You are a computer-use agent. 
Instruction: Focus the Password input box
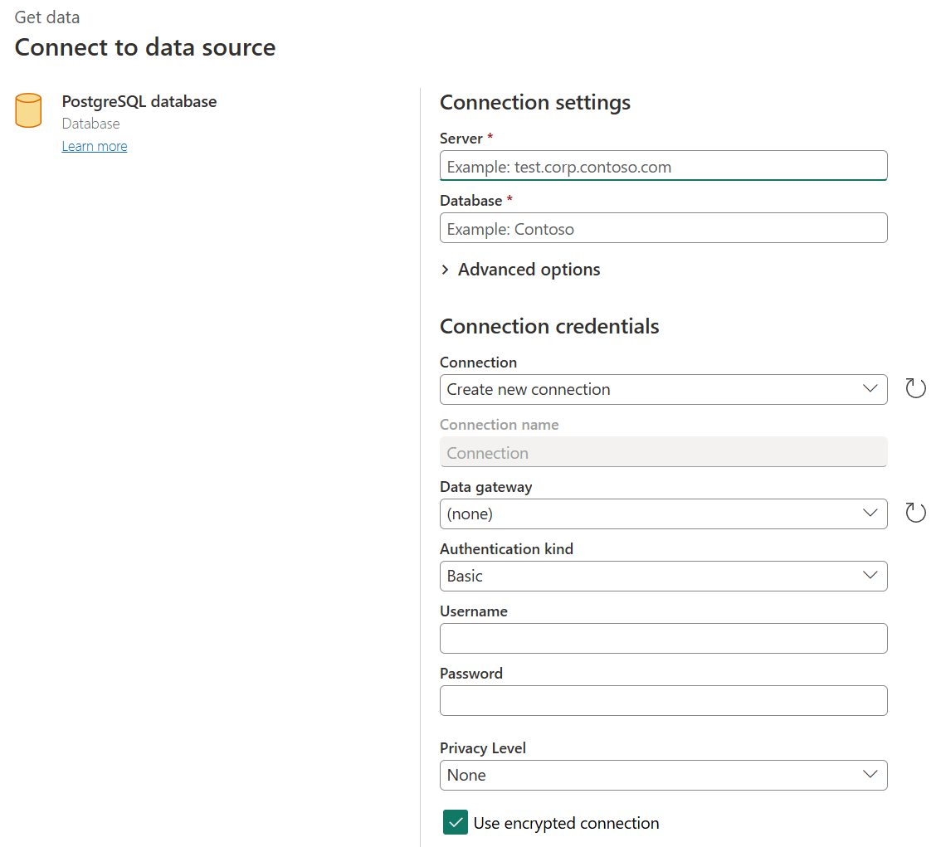click(664, 700)
